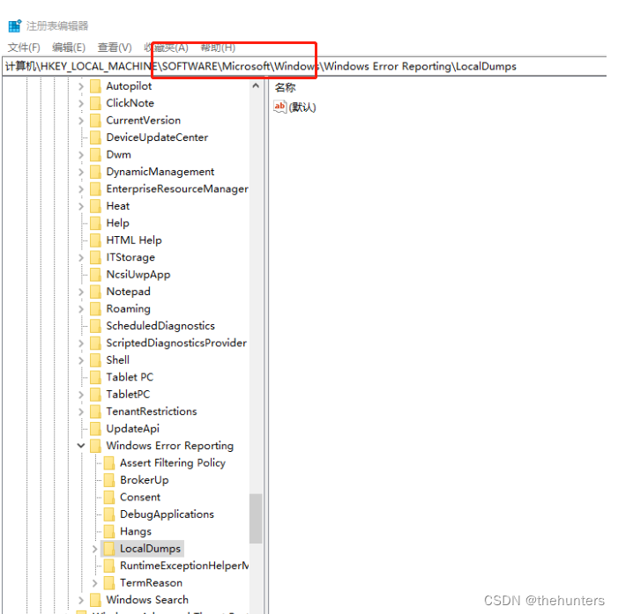The width and height of the screenshot is (618, 614).
Task: Open the 帮助(H) menu
Action: coord(218,48)
